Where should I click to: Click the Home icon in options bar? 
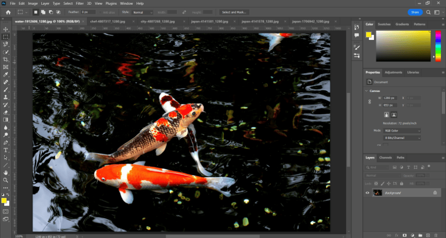[x=8, y=12]
